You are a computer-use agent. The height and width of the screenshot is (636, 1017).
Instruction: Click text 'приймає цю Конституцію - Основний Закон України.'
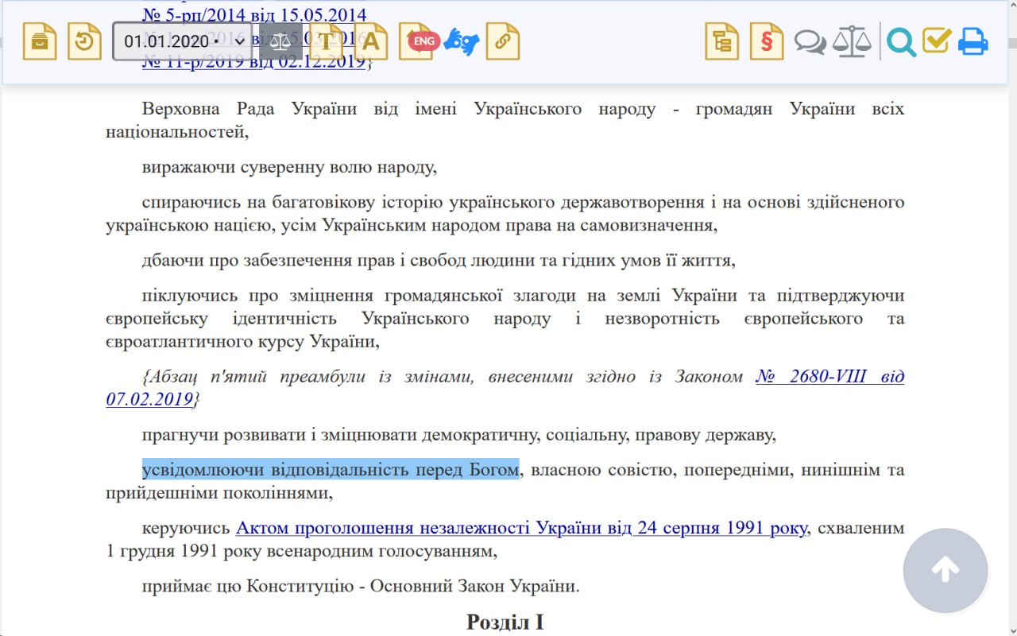click(x=361, y=587)
